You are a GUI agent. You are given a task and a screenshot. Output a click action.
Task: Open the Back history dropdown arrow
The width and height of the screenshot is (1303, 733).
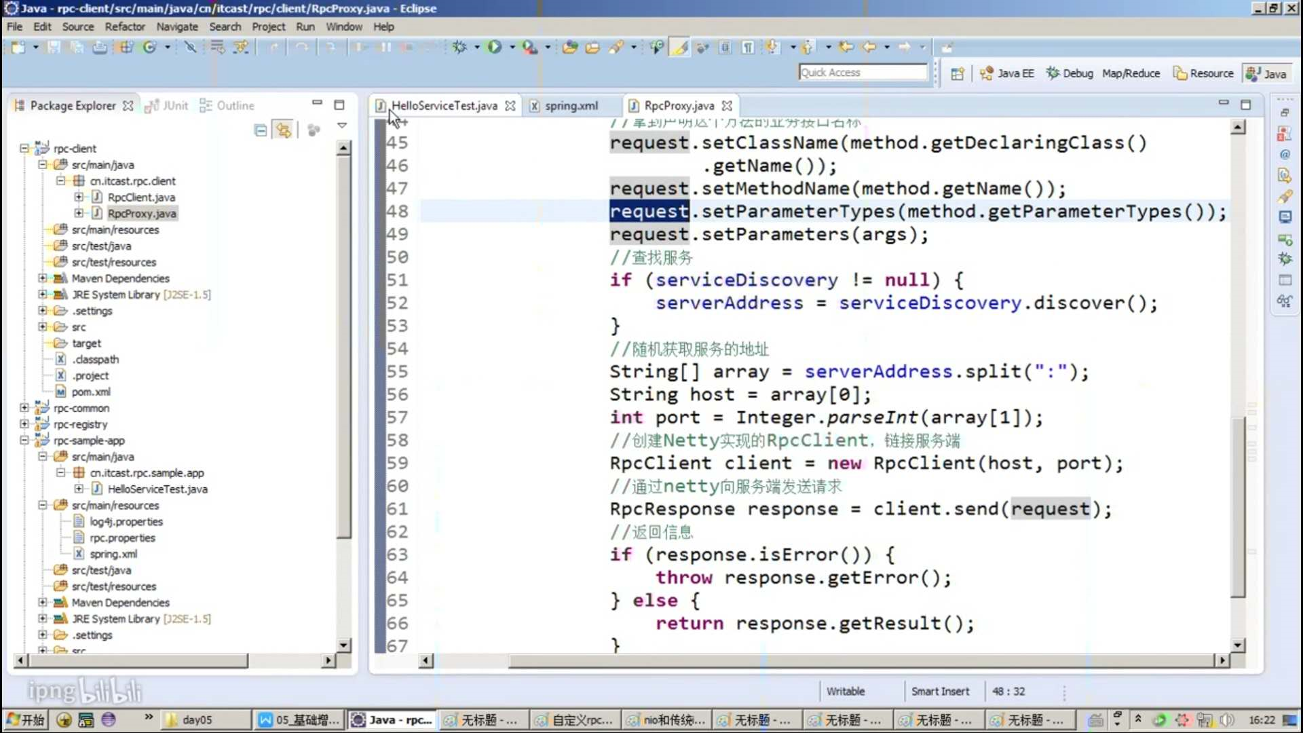click(887, 48)
